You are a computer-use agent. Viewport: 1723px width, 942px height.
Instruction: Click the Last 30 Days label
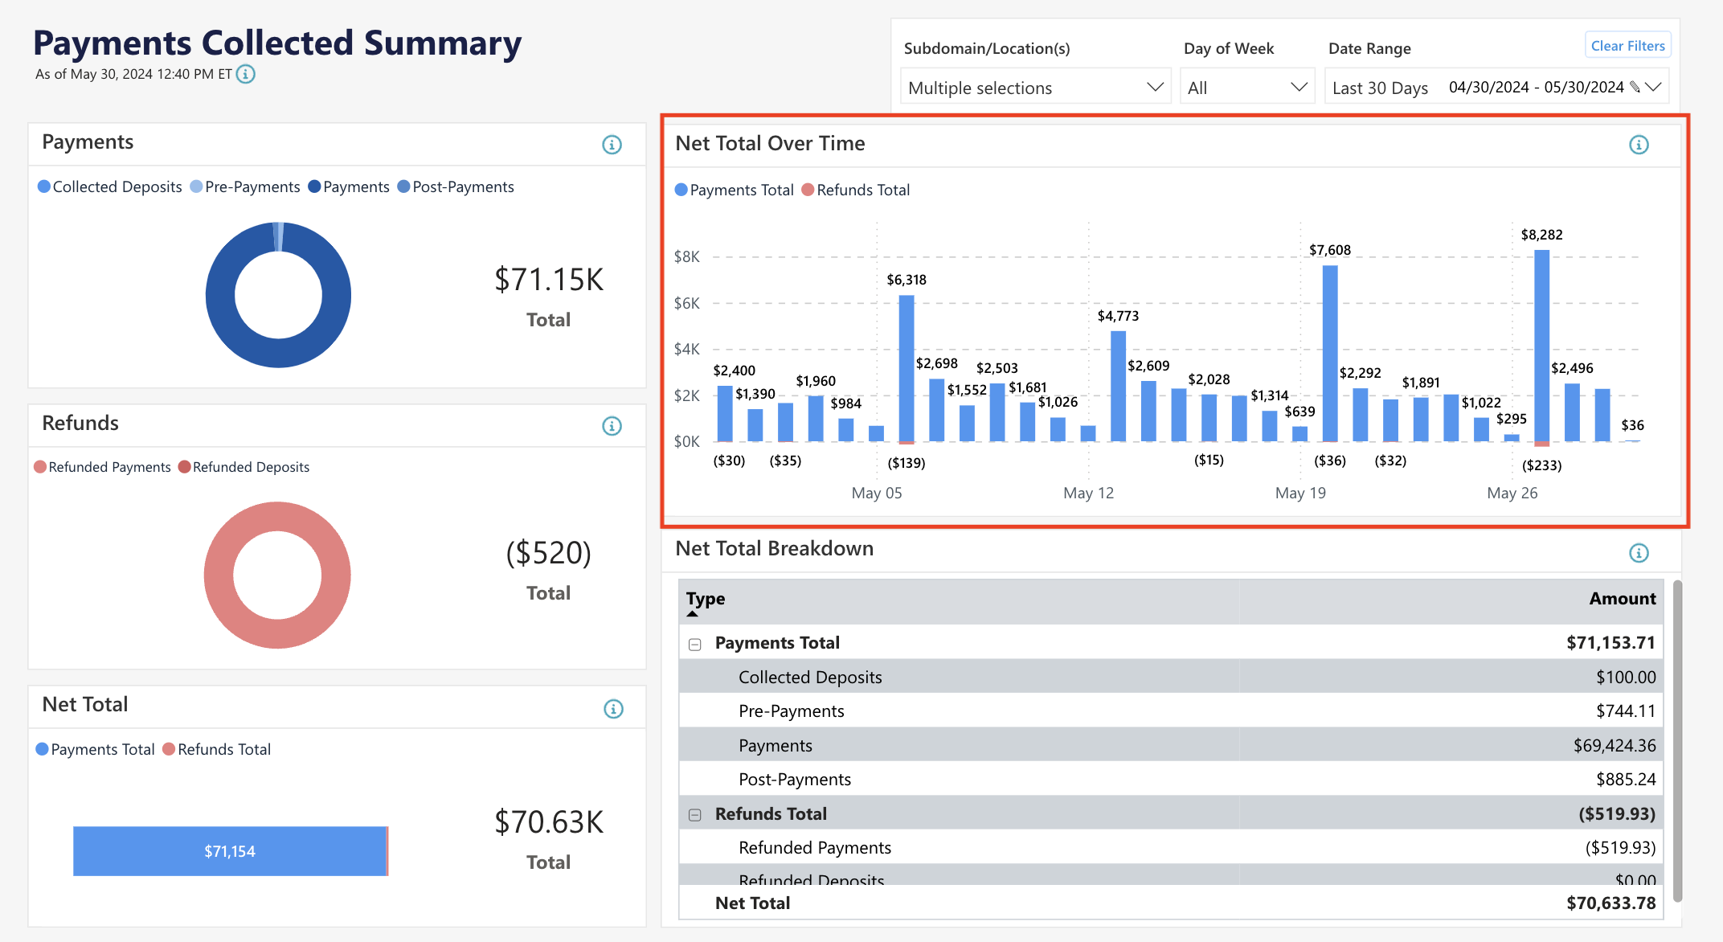[x=1379, y=87]
